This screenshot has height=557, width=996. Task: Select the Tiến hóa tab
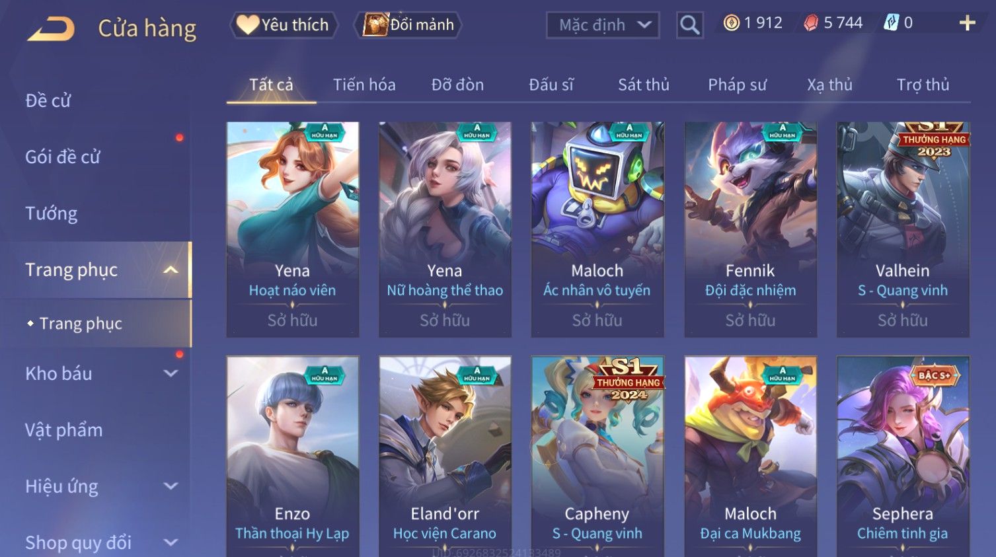[x=364, y=85]
